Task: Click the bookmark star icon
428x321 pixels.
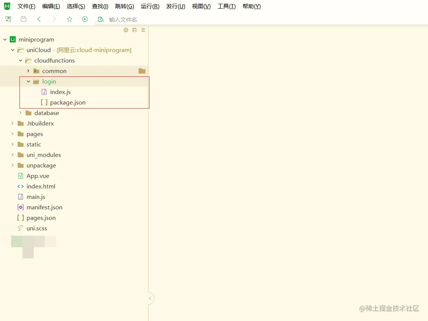Action: 69,19
